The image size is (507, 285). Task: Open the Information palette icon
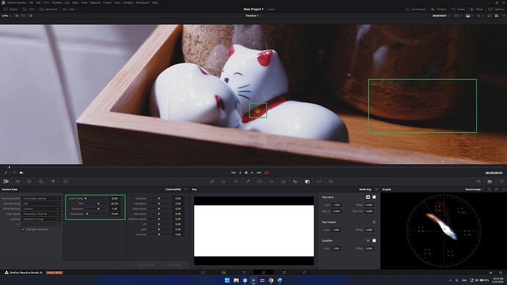pyautogui.click(x=502, y=181)
